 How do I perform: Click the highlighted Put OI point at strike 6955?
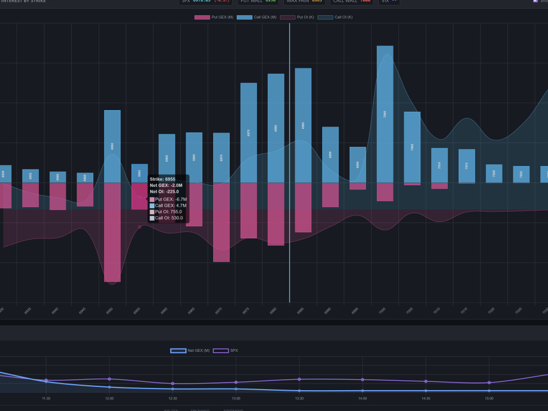[x=140, y=227]
